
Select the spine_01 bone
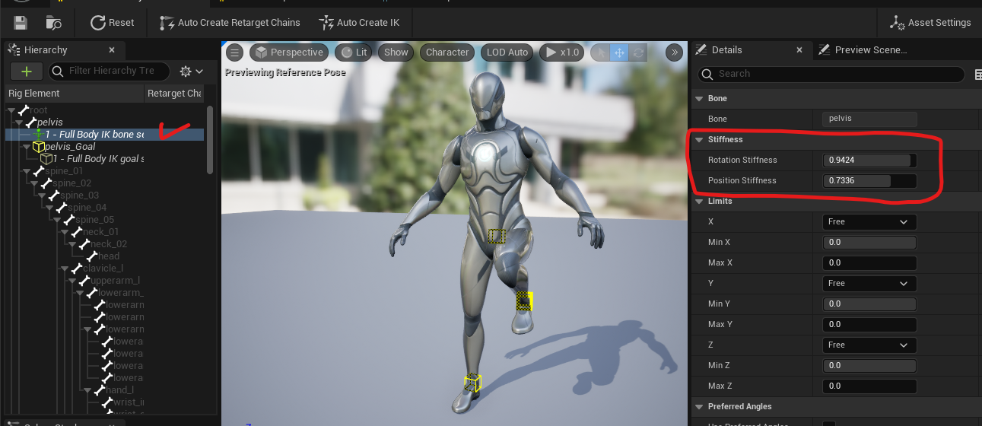point(64,170)
